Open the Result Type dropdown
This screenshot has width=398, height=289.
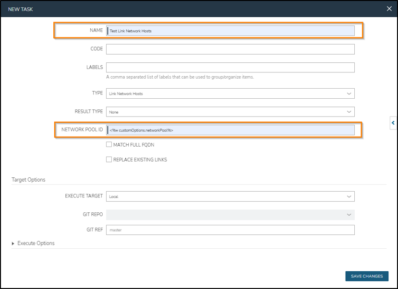pyautogui.click(x=230, y=112)
